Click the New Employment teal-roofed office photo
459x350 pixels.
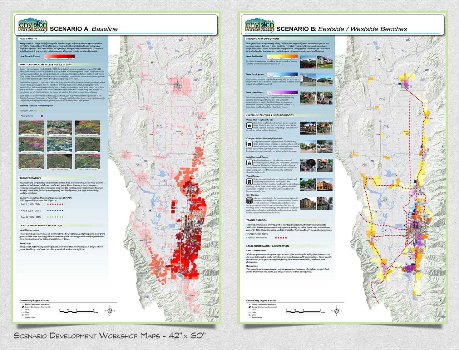(x=325, y=80)
